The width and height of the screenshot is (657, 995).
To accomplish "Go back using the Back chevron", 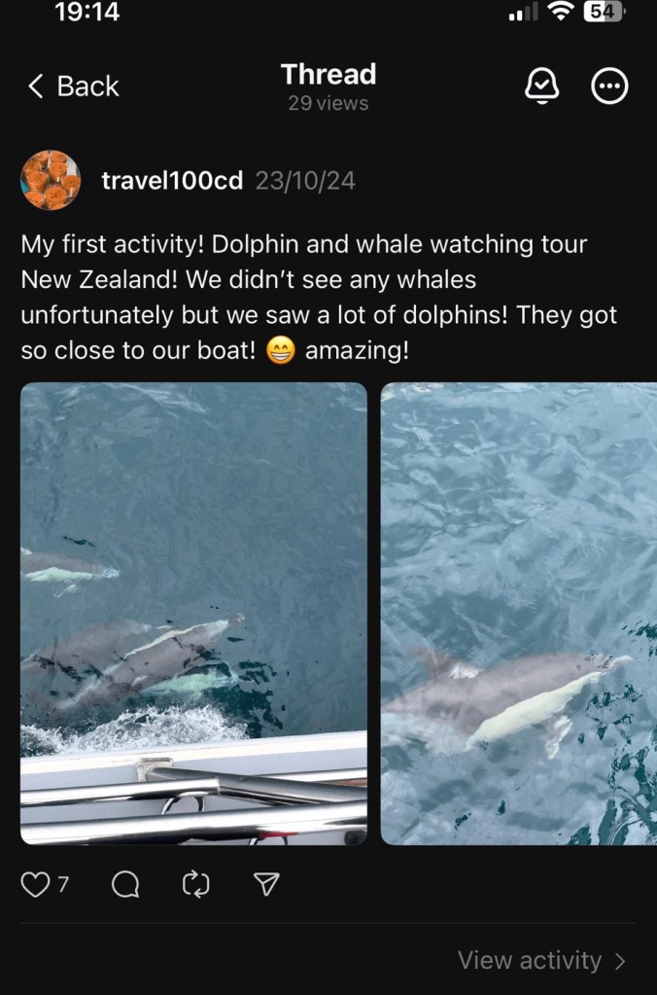I will pos(73,86).
